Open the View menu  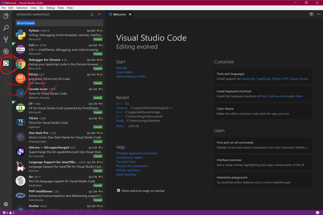click(x=33, y=8)
